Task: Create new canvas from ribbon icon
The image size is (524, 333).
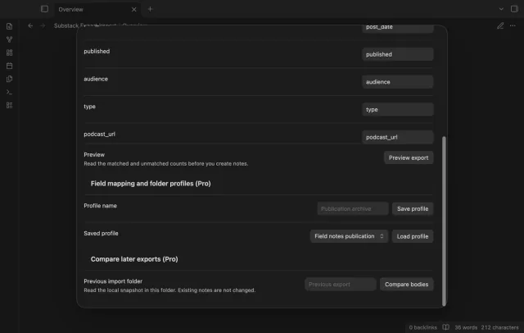Action: click(9, 52)
